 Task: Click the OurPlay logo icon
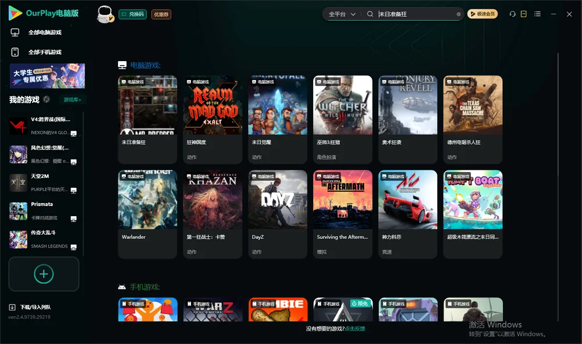(x=15, y=13)
